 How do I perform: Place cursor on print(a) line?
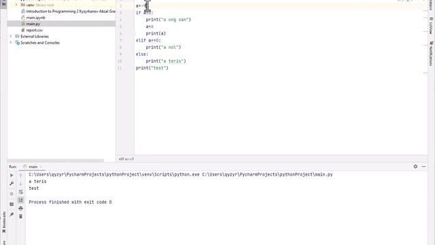[x=156, y=33]
